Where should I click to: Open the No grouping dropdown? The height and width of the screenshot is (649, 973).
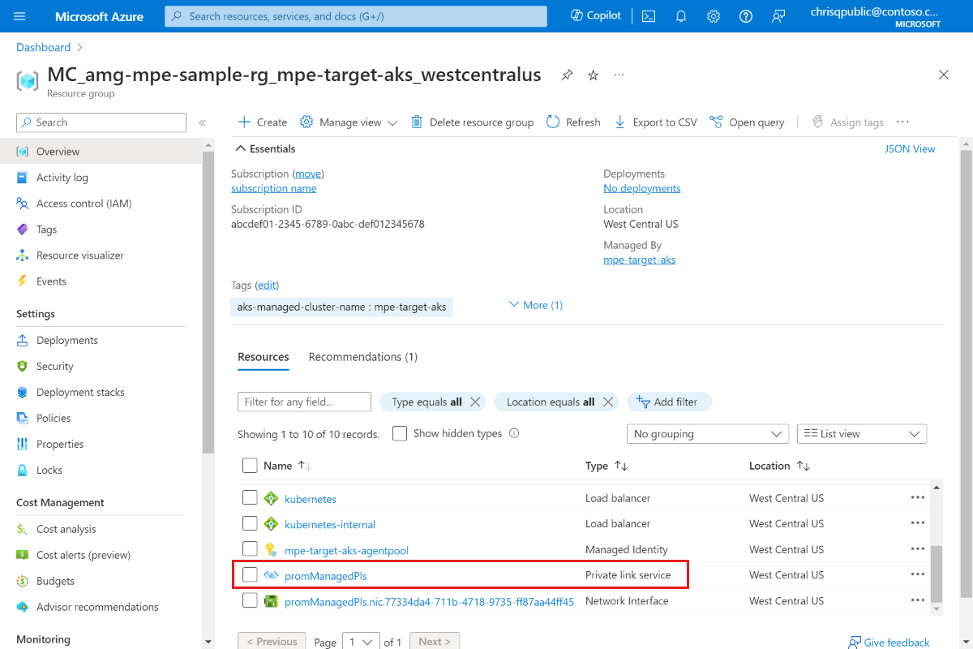pyautogui.click(x=708, y=434)
